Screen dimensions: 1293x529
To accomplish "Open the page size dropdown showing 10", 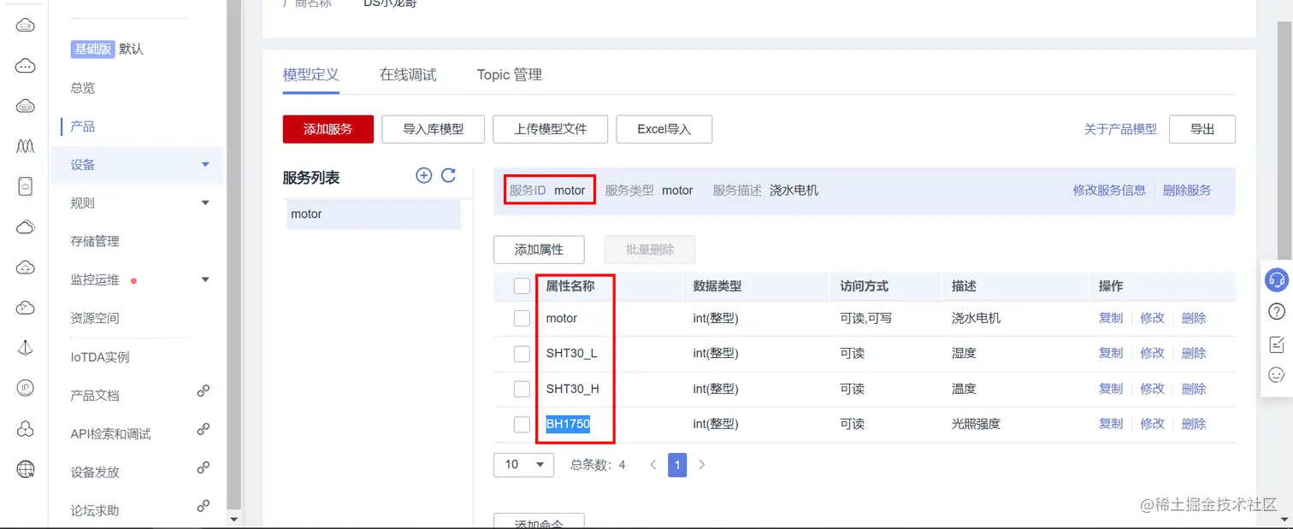I will [523, 465].
